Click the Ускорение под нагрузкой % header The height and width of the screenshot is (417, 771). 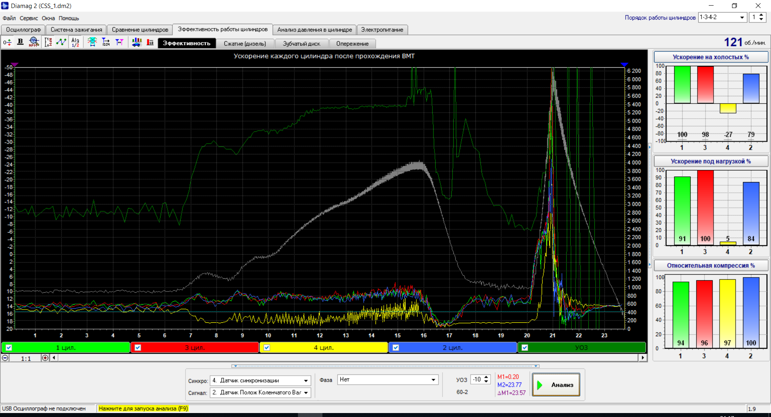(711, 161)
